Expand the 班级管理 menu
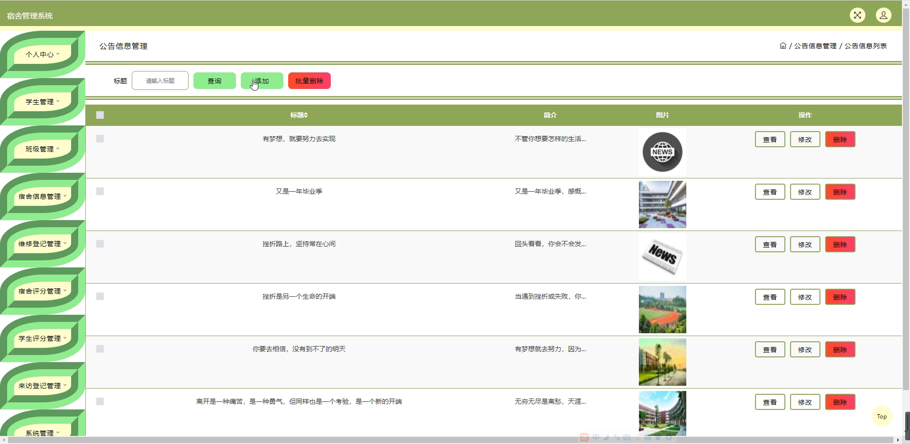Screen dimensions: 910x444 (x=42, y=149)
